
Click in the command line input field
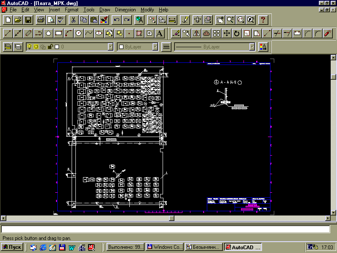pyautogui.click(x=166, y=229)
